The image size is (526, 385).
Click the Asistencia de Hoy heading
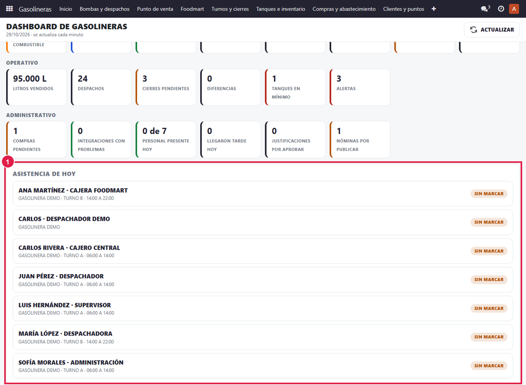tap(44, 174)
